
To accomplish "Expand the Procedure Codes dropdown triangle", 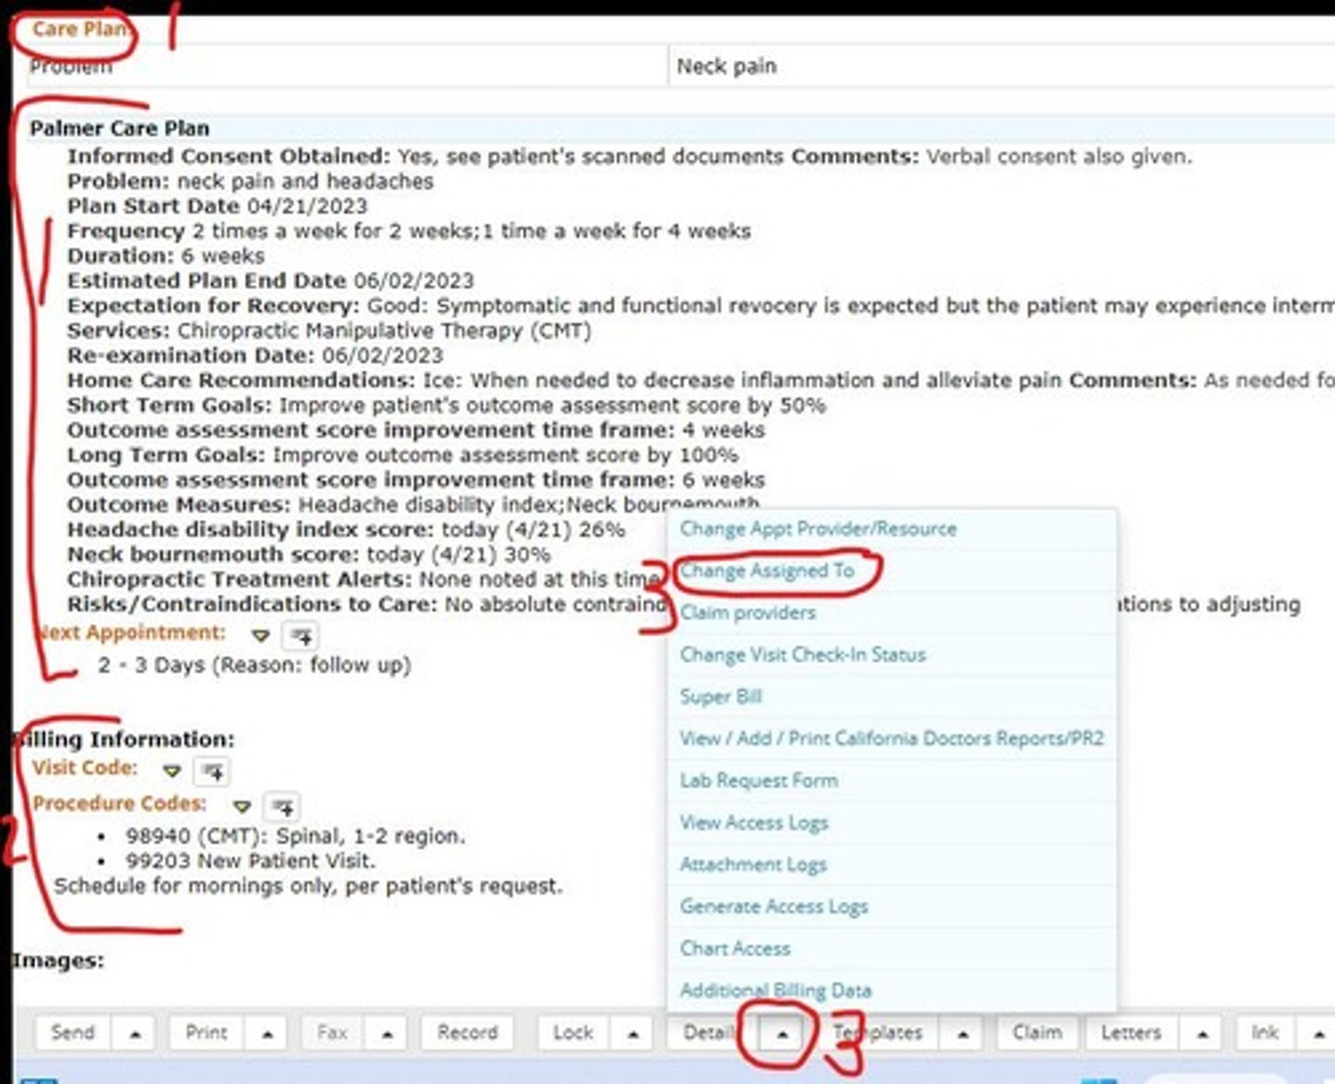I will click(242, 806).
